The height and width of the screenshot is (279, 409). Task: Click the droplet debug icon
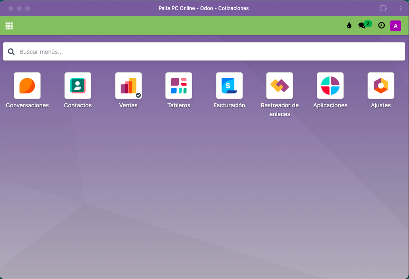[349, 25]
